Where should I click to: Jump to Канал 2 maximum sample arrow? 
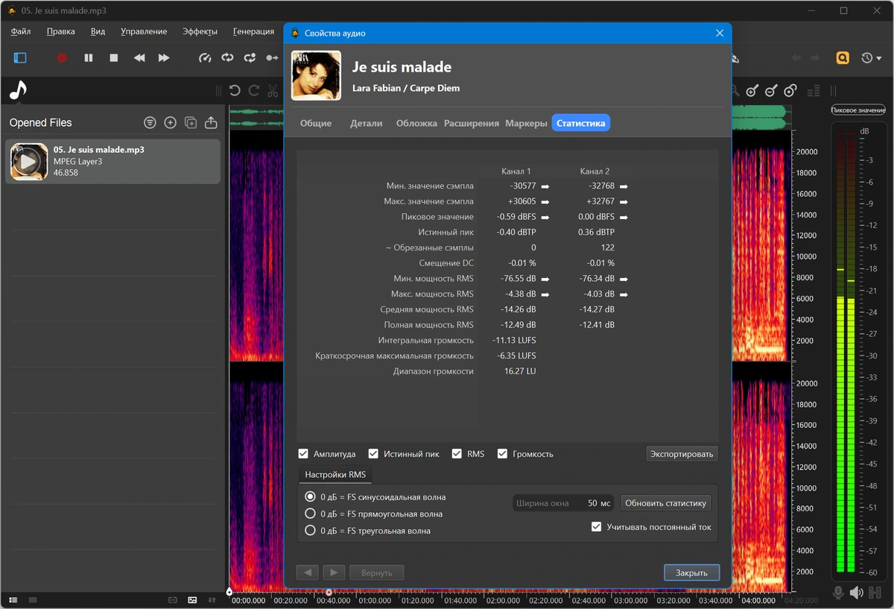(x=624, y=201)
